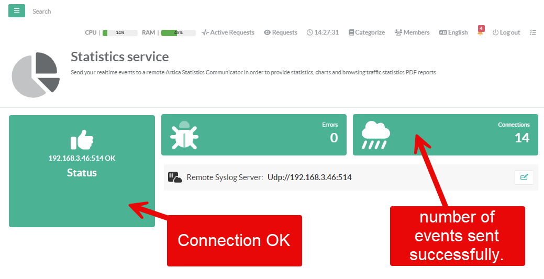Open the Categorize menu item
Image resolution: width=544 pixels, height=279 pixels.
pyautogui.click(x=367, y=32)
